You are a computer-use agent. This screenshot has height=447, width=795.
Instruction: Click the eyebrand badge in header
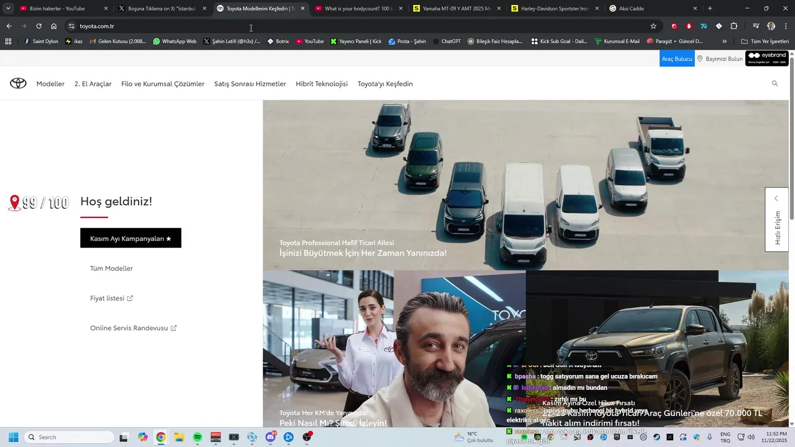pyautogui.click(x=767, y=58)
